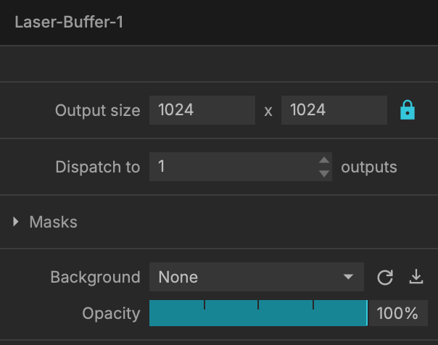The width and height of the screenshot is (438, 345).
Task: Increase Dispatch to value with up arrow
Action: tap(324, 160)
